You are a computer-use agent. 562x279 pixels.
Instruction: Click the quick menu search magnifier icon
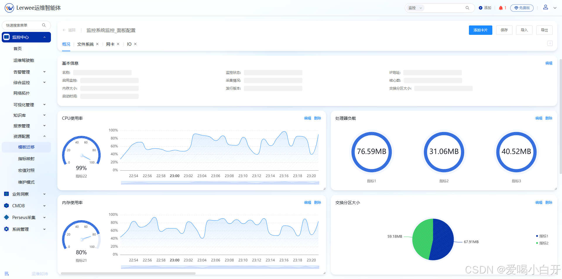pyautogui.click(x=44, y=25)
